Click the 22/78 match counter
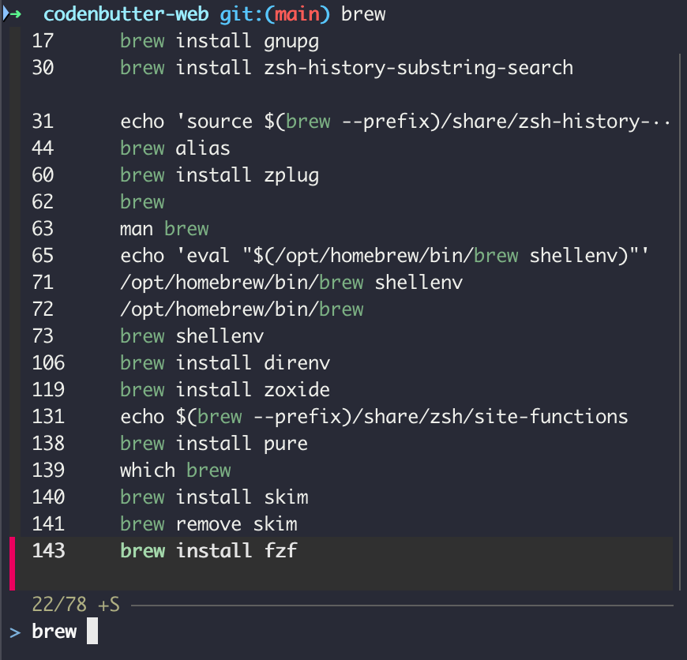687x660 pixels. (75, 605)
